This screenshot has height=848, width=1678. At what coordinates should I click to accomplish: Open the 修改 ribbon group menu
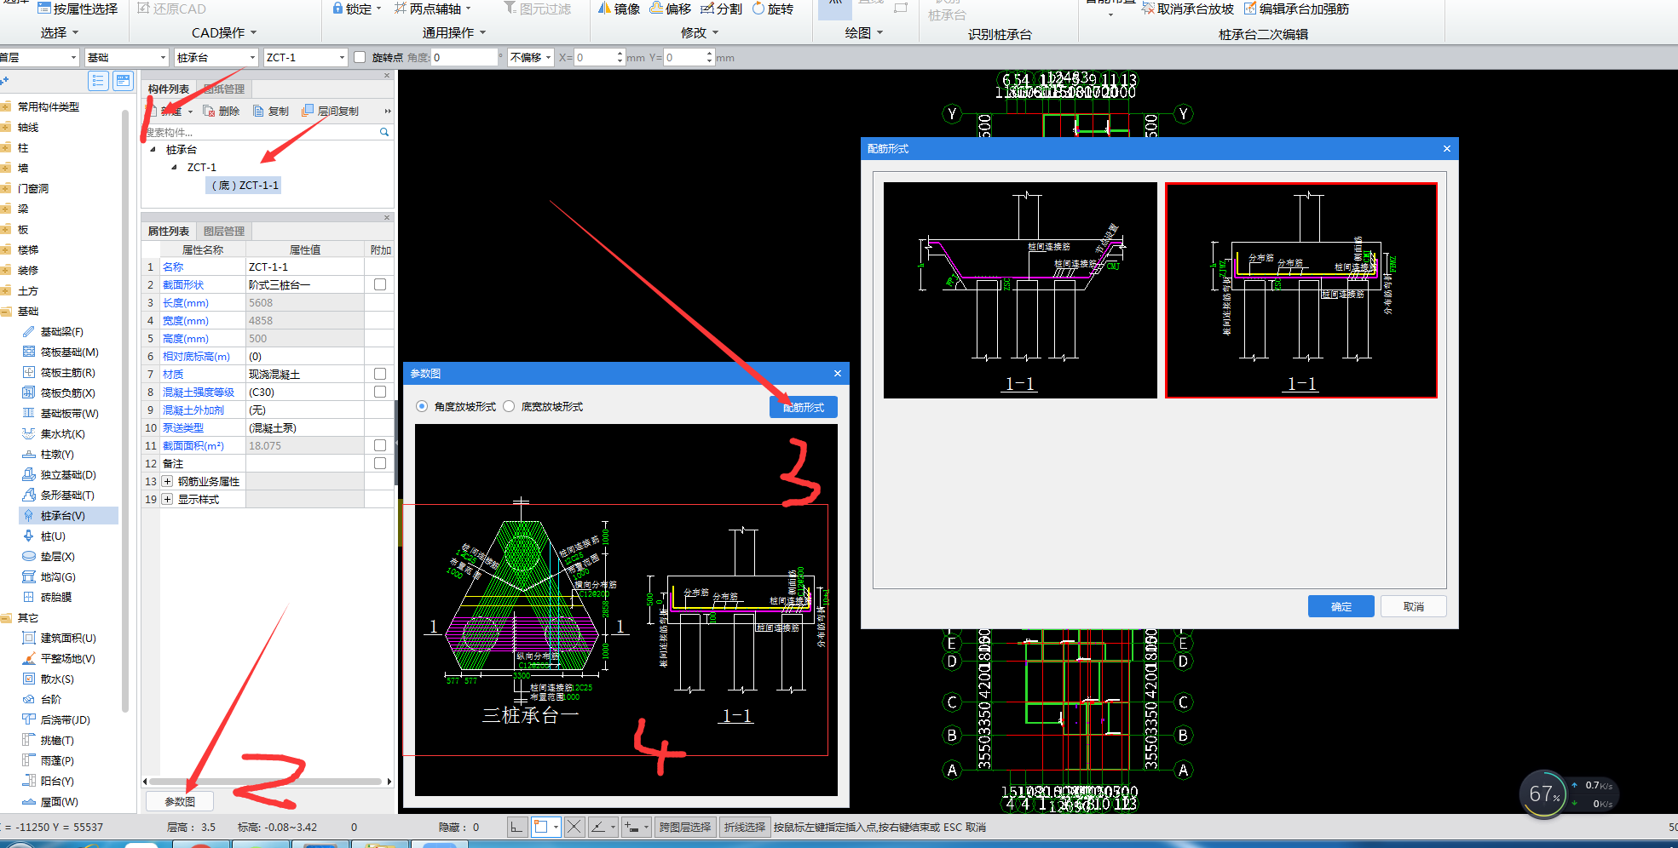click(x=700, y=32)
